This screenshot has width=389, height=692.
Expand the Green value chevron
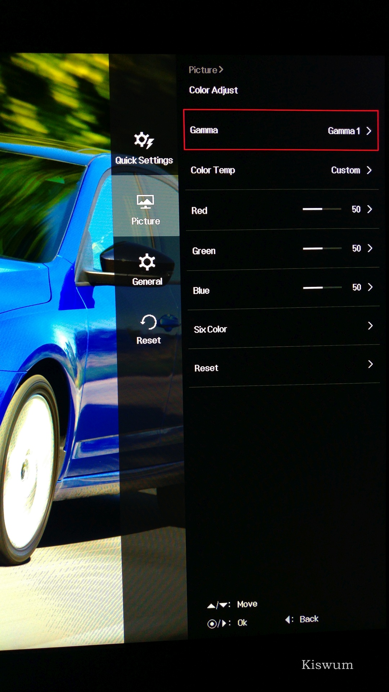coord(370,248)
